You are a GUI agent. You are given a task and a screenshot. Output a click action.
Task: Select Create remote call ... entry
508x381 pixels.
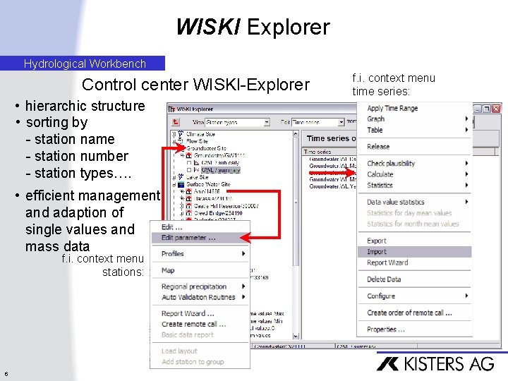[x=200, y=324]
